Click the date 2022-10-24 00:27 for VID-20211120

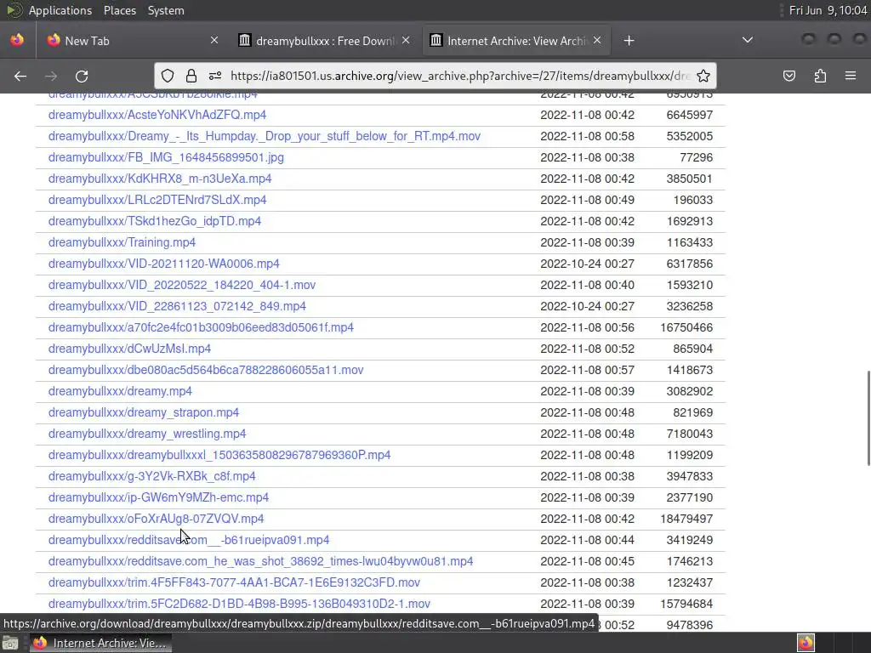pos(587,264)
